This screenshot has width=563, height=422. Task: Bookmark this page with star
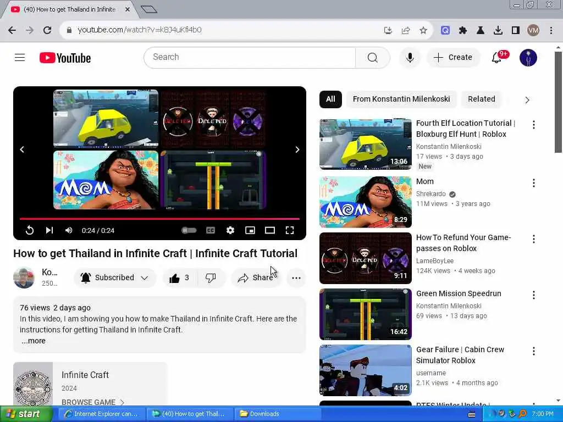tap(423, 30)
